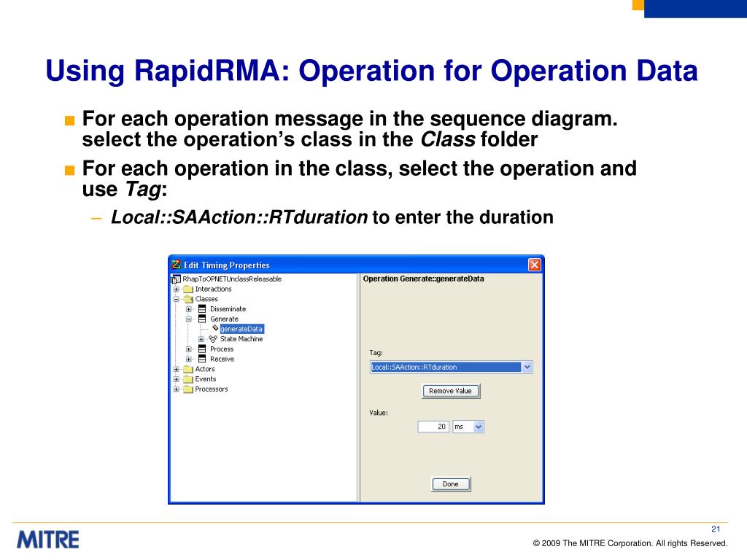Click the Receive class icon
The width and height of the screenshot is (747, 560).
coord(202,359)
